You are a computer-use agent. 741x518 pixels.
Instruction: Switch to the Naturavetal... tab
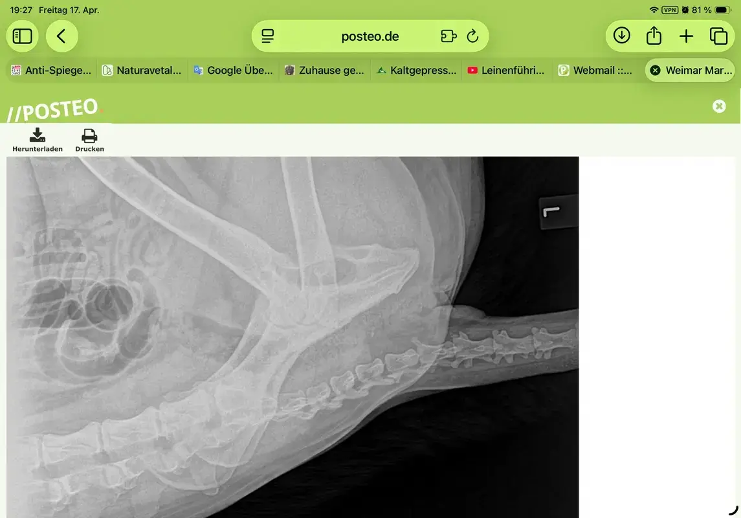click(142, 71)
